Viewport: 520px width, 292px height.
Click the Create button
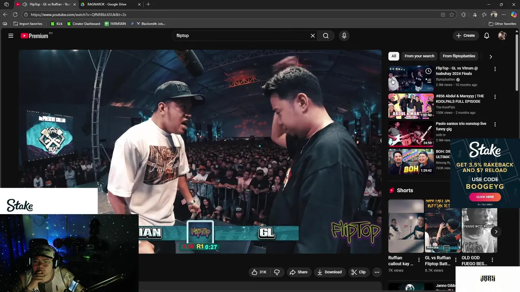pyautogui.click(x=465, y=36)
